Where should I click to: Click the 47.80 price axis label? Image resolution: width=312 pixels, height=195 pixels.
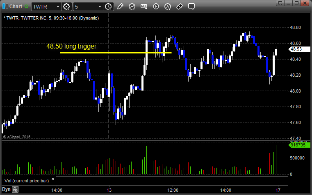click(x=296, y=106)
